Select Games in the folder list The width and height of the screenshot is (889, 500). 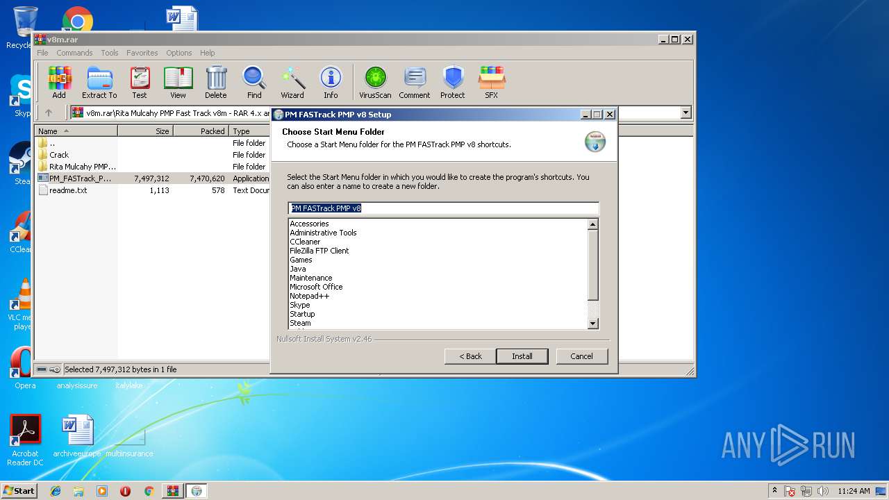(301, 260)
